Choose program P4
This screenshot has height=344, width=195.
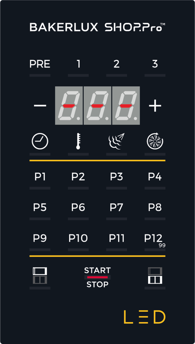pos(155,176)
